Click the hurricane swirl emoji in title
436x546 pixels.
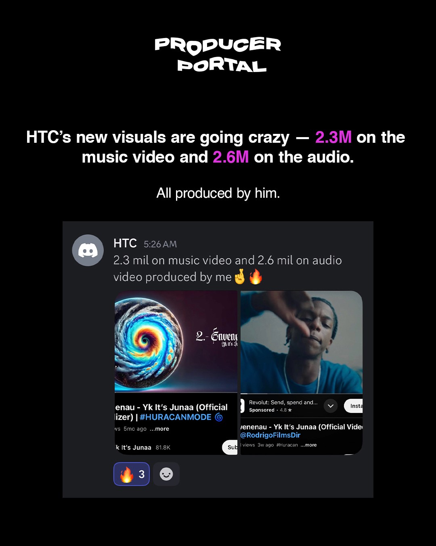pos(219,417)
